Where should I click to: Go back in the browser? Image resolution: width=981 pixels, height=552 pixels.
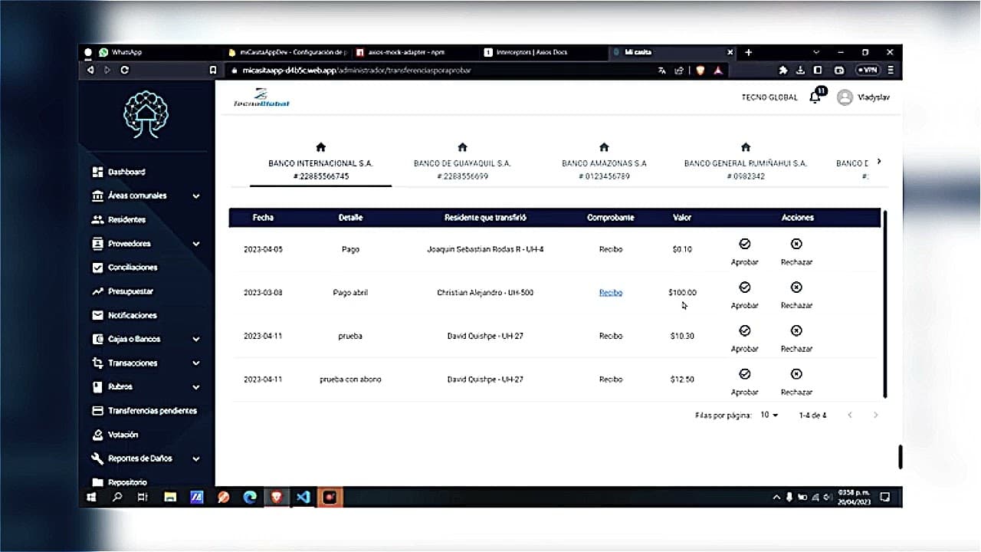[x=90, y=70]
